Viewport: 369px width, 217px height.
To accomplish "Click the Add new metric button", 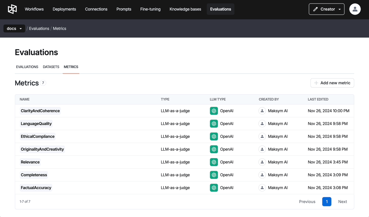I will point(332,83).
